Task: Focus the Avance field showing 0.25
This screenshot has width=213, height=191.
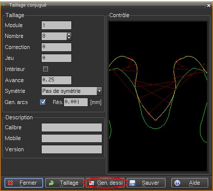Action: pos(57,80)
